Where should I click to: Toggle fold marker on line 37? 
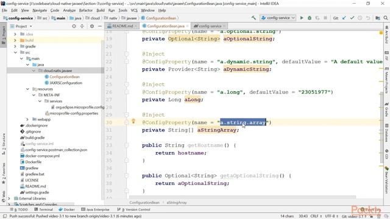[126, 176]
